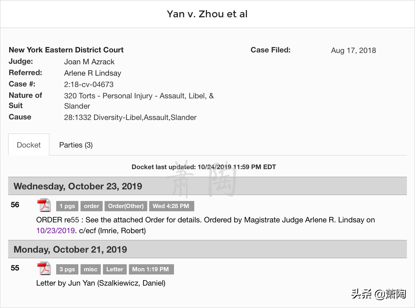Click the '1 pgs' badge on entry 56

tap(67, 206)
